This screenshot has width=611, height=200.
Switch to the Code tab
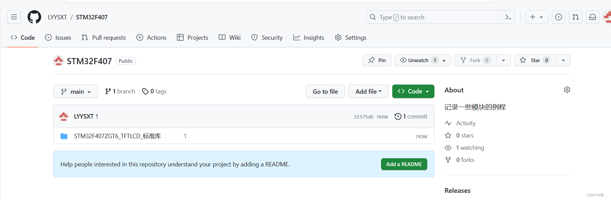coord(23,38)
